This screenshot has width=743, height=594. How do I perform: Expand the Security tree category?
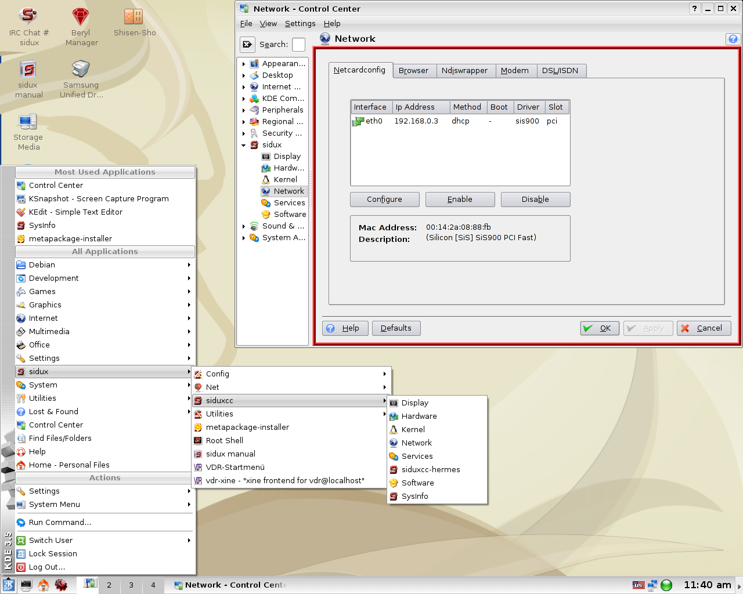244,133
